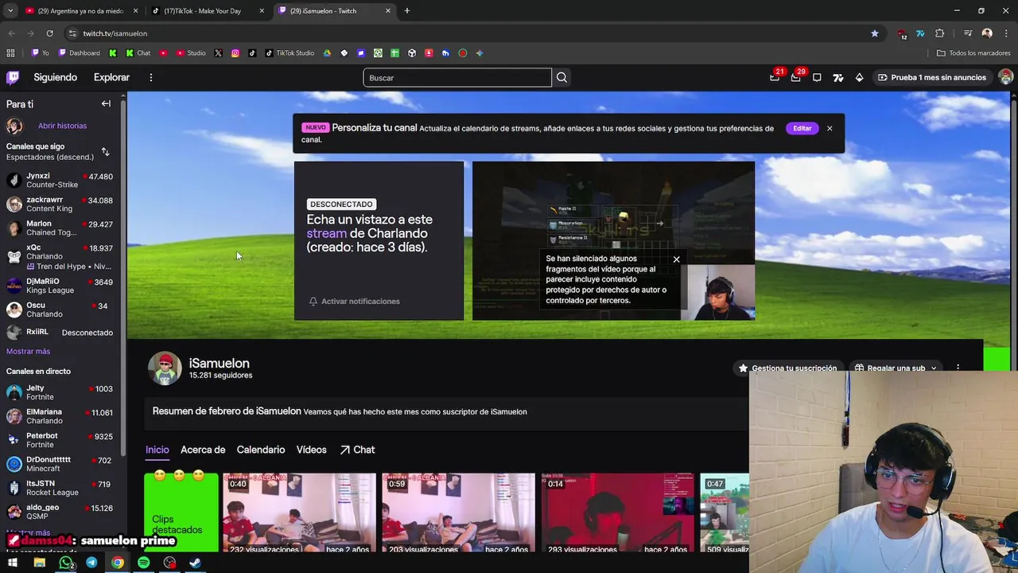Open the 0:59 clip thumbnail
Image resolution: width=1018 pixels, height=573 pixels.
click(459, 513)
